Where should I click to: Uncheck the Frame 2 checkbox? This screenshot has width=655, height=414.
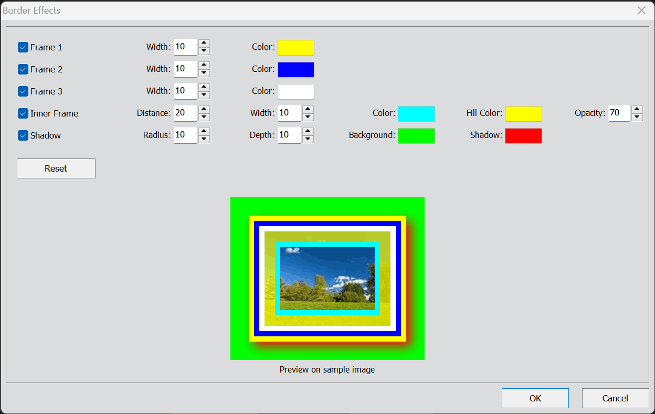(23, 69)
